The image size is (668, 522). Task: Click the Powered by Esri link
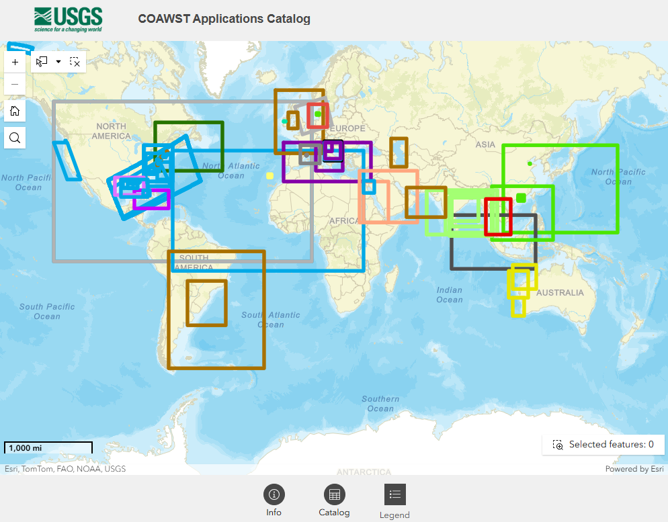[634, 469]
